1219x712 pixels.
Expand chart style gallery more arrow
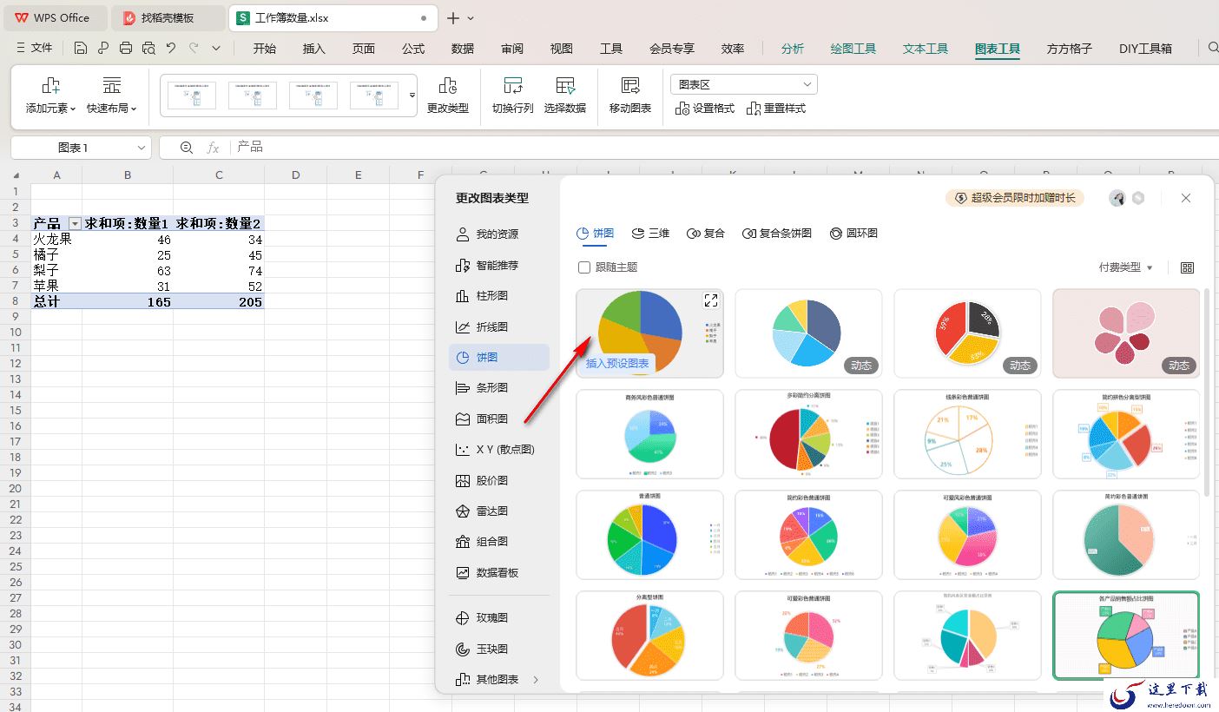point(412,95)
